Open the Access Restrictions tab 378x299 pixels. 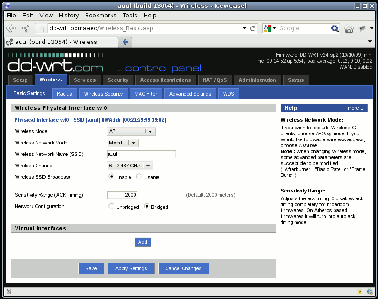[166, 80]
